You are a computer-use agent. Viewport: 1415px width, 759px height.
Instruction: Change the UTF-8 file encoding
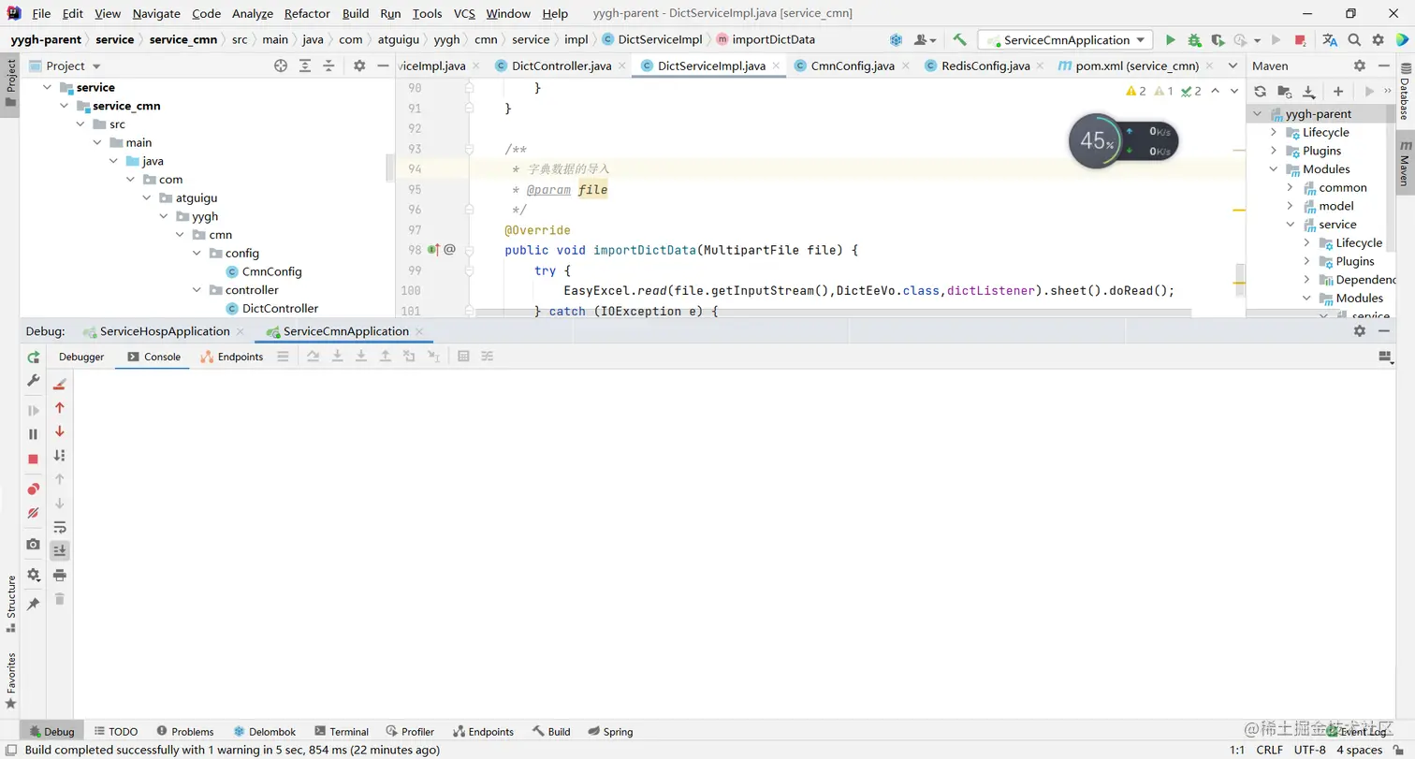click(x=1310, y=750)
